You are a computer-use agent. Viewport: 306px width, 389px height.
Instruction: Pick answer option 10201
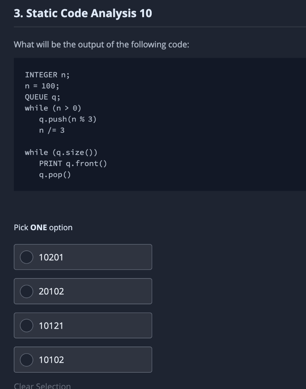pyautogui.click(x=83, y=257)
